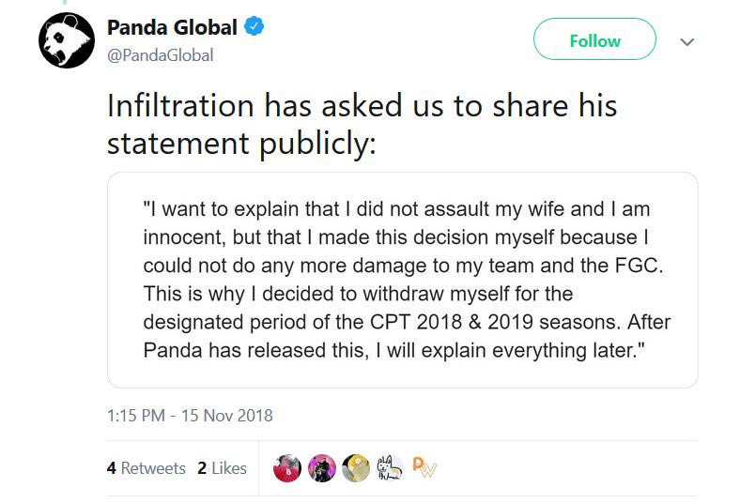Open the Panda Global display name profile
The width and height of the screenshot is (740, 503).
172,28
